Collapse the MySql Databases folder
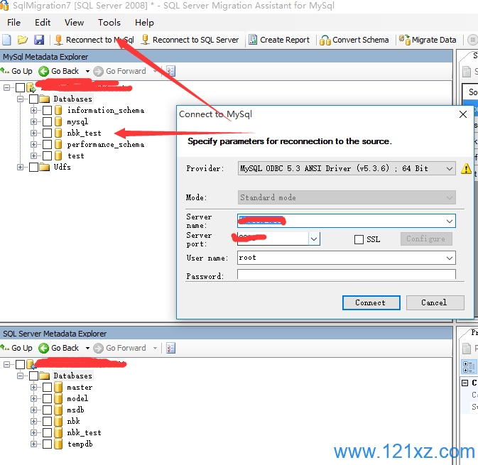The width and height of the screenshot is (478, 465). [x=20, y=99]
